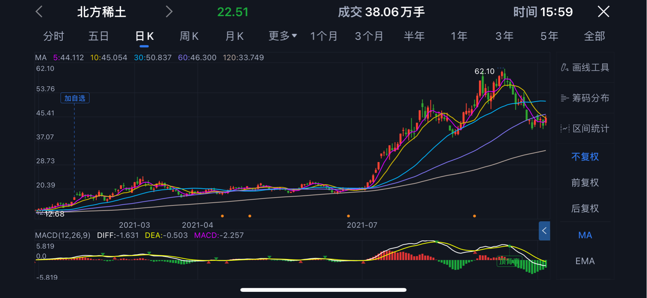Click time label 时间 15:59
Screen dimensions: 647x298
pyautogui.click(x=543, y=12)
